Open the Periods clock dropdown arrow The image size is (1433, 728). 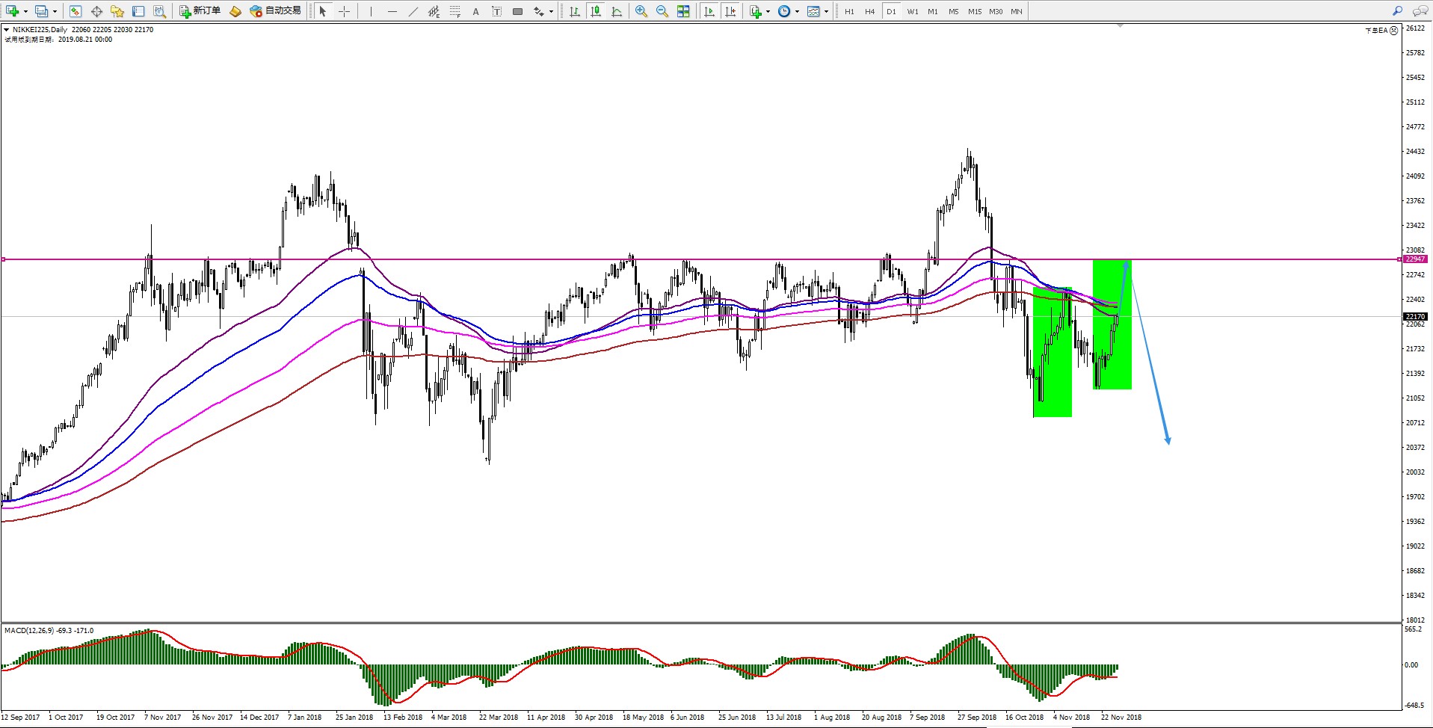click(x=798, y=11)
